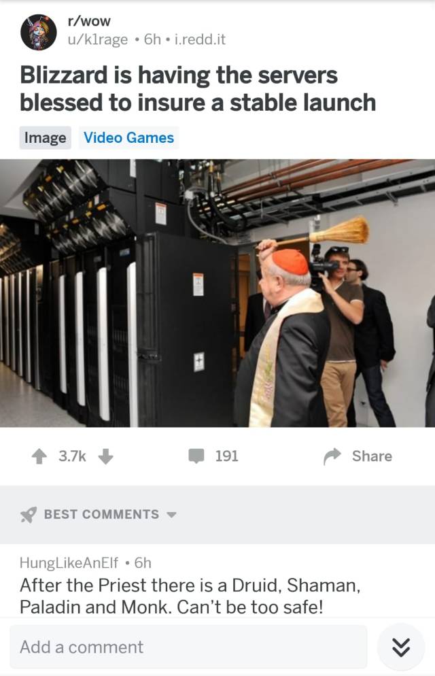Open the i.redd.it source link
Image resolution: width=435 pixels, height=676 pixels.
point(200,39)
